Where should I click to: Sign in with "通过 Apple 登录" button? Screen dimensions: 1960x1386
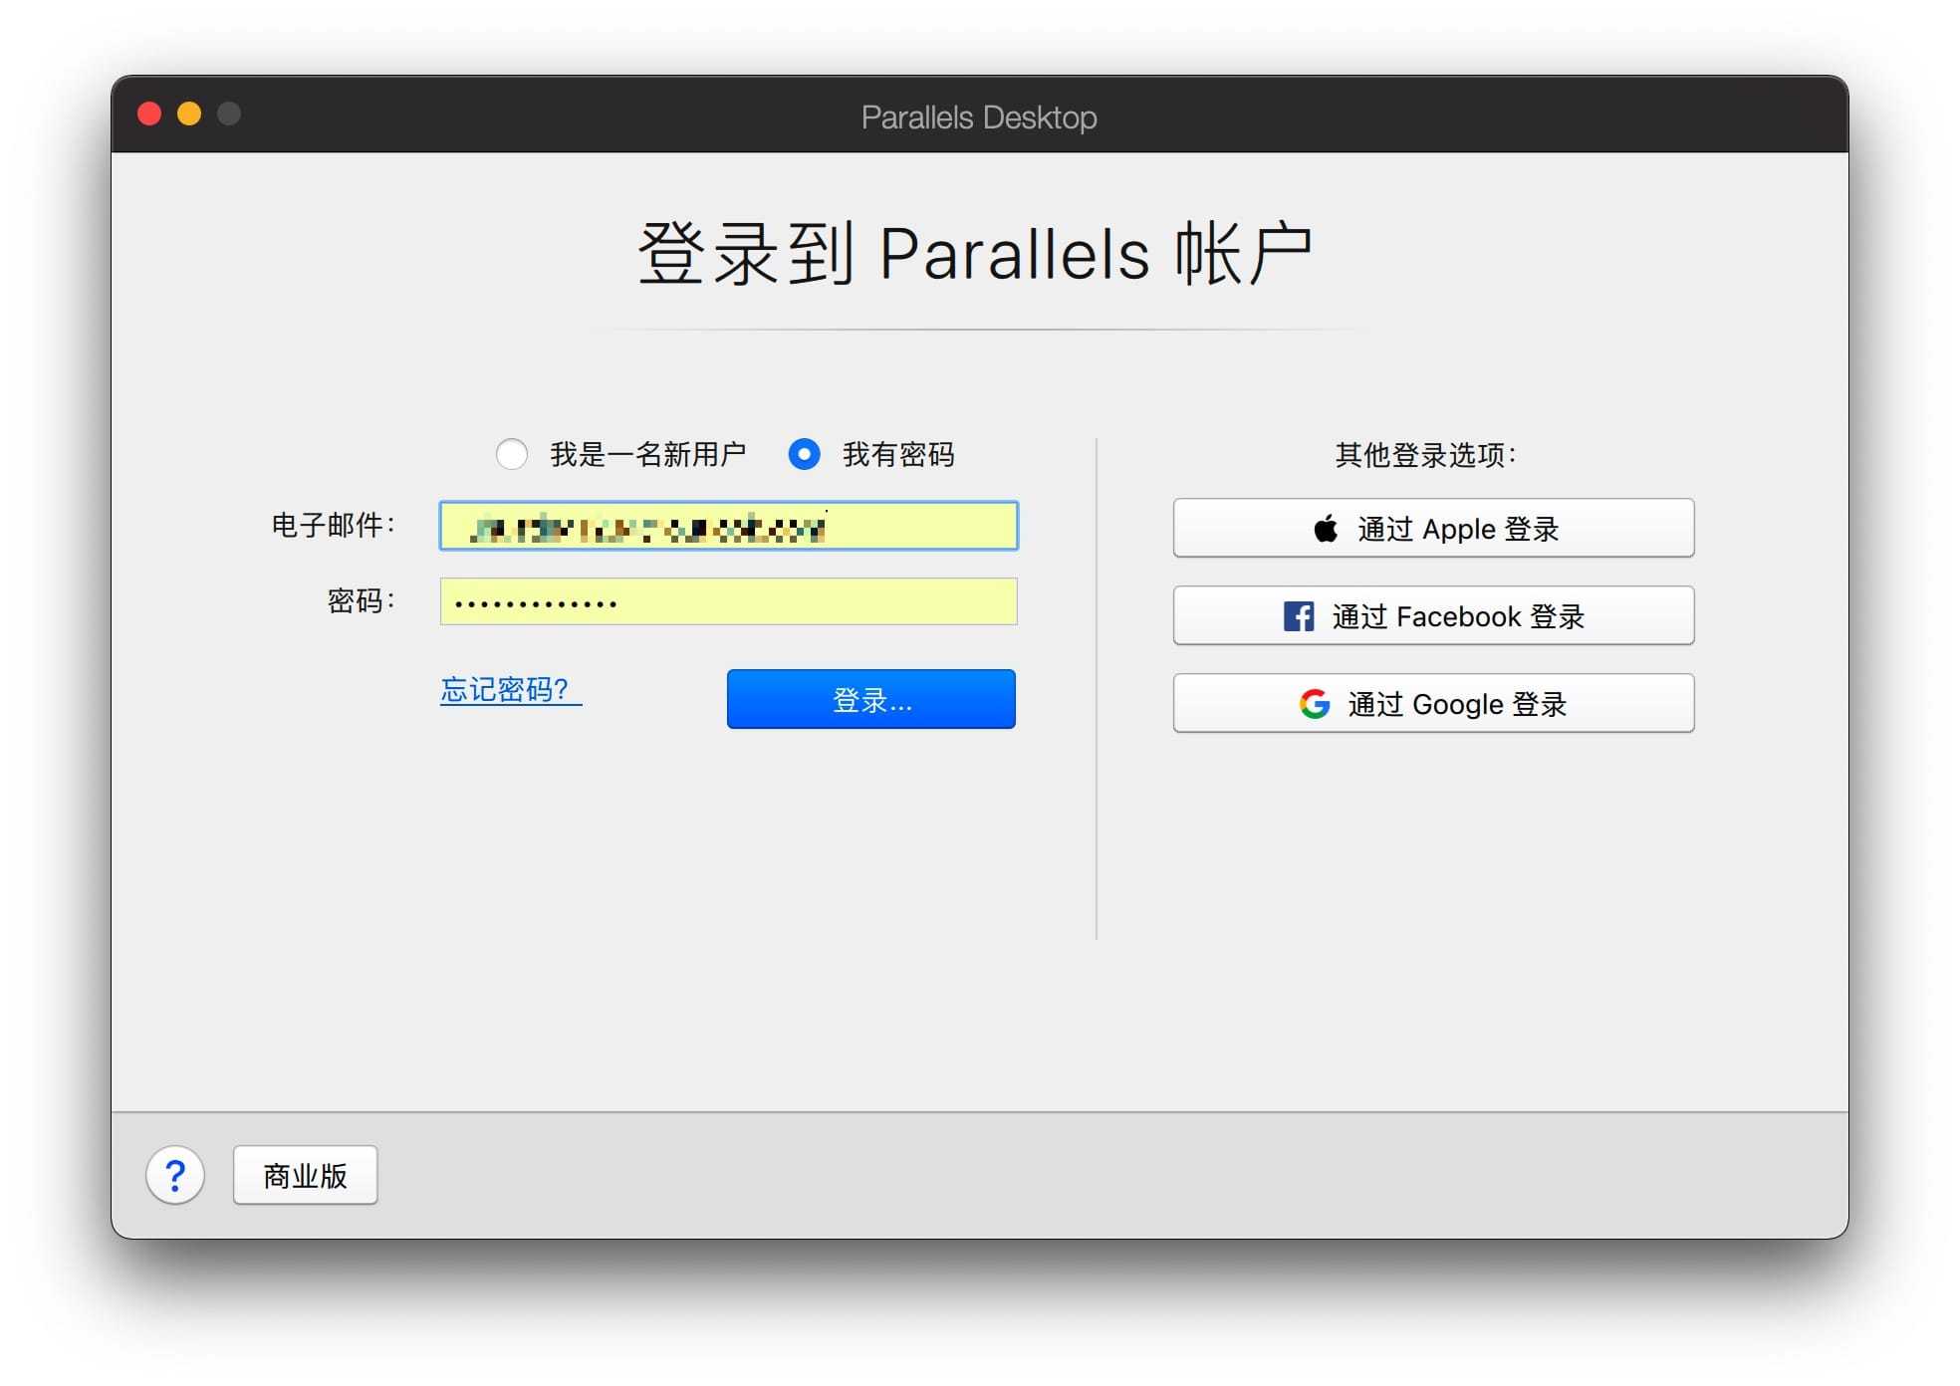coord(1433,528)
